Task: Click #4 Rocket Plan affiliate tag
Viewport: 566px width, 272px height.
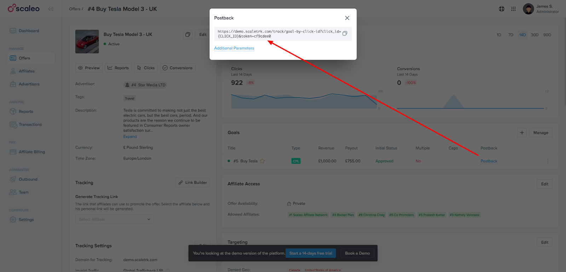Action: (343, 215)
